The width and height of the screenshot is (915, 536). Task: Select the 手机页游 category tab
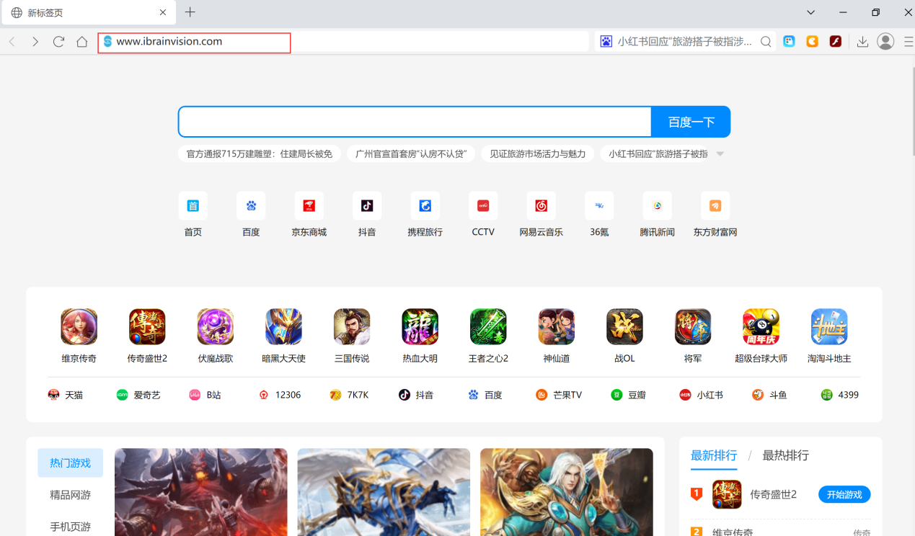(71, 527)
